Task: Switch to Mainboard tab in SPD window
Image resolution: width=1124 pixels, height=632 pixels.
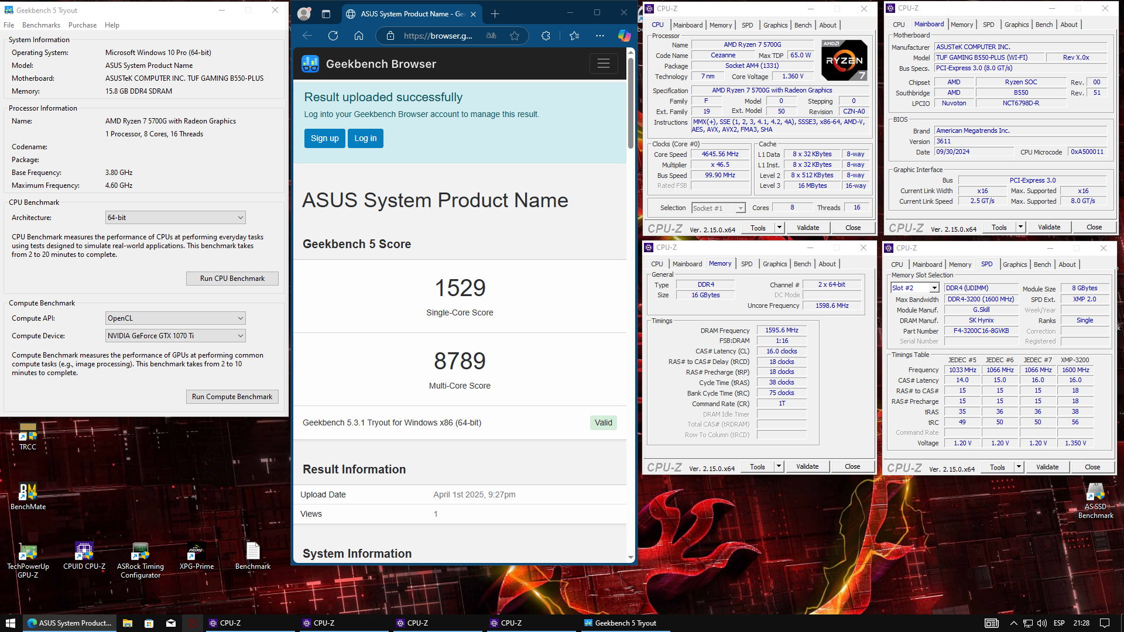Action: point(927,265)
